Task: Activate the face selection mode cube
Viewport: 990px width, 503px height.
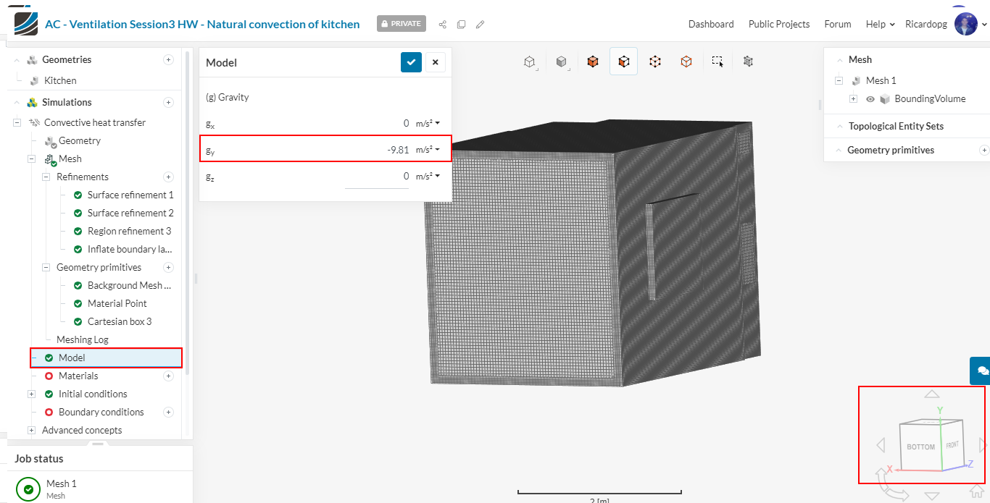Action: [623, 62]
